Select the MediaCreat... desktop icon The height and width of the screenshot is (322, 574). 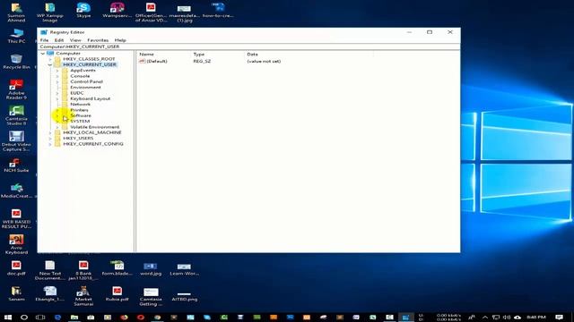click(16, 191)
